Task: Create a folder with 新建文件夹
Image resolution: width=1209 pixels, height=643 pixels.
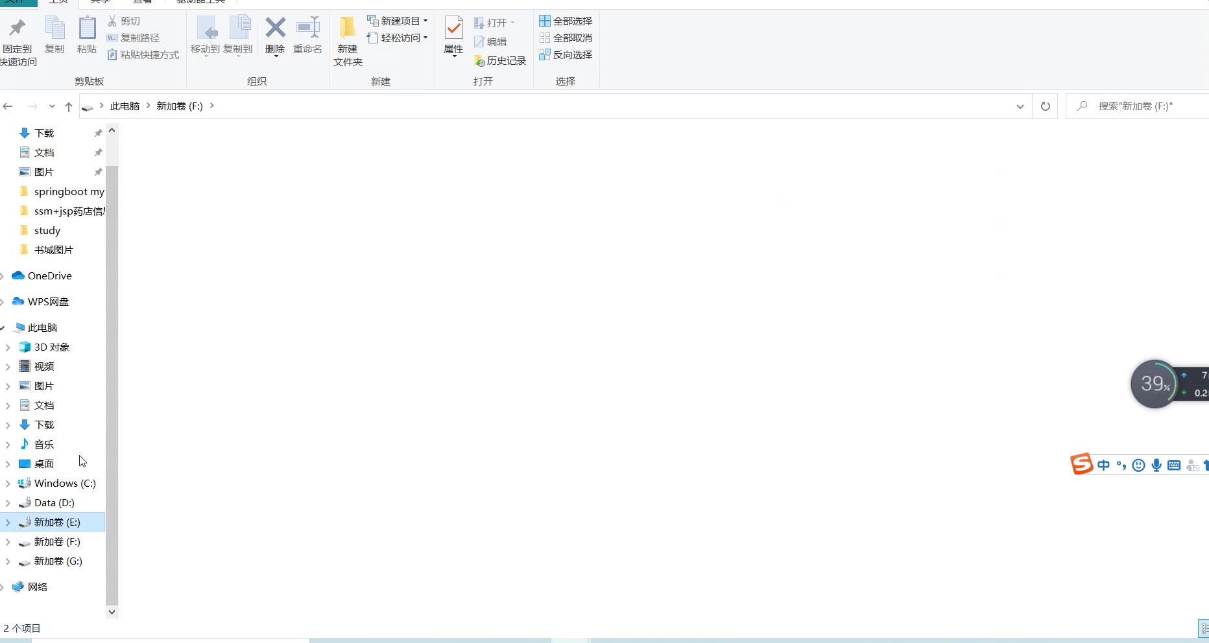Action: click(348, 41)
